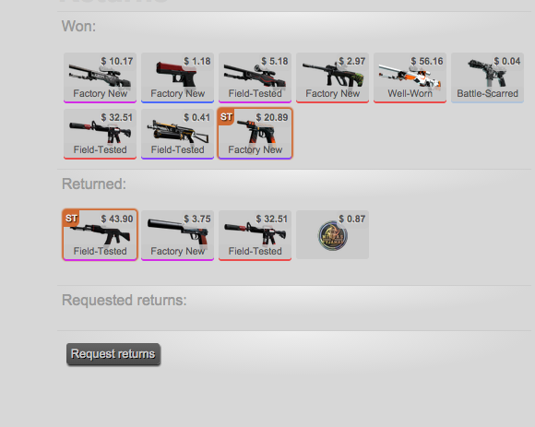Select the won $32.51 Field-Tested M4A1-S
The height and width of the screenshot is (427, 535).
pos(100,134)
